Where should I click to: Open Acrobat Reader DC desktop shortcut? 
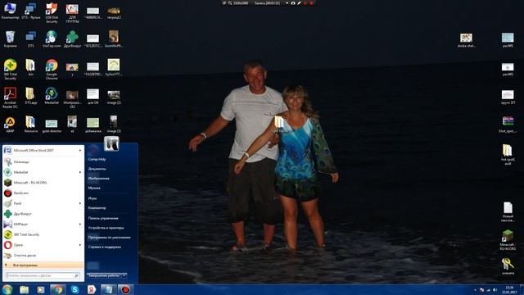click(10, 98)
